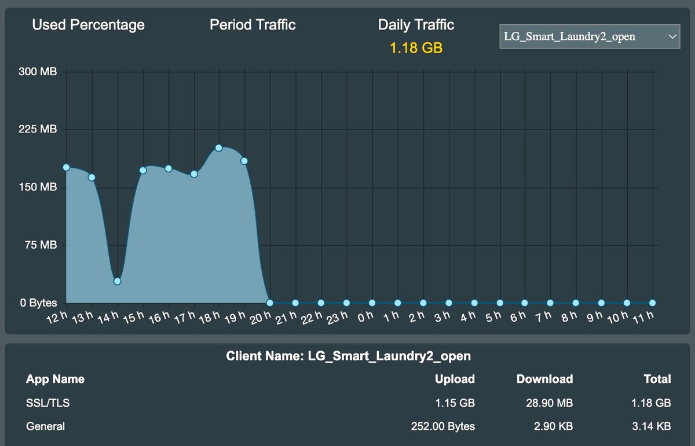Click the Upload column header
The width and height of the screenshot is (695, 446).
coord(455,379)
